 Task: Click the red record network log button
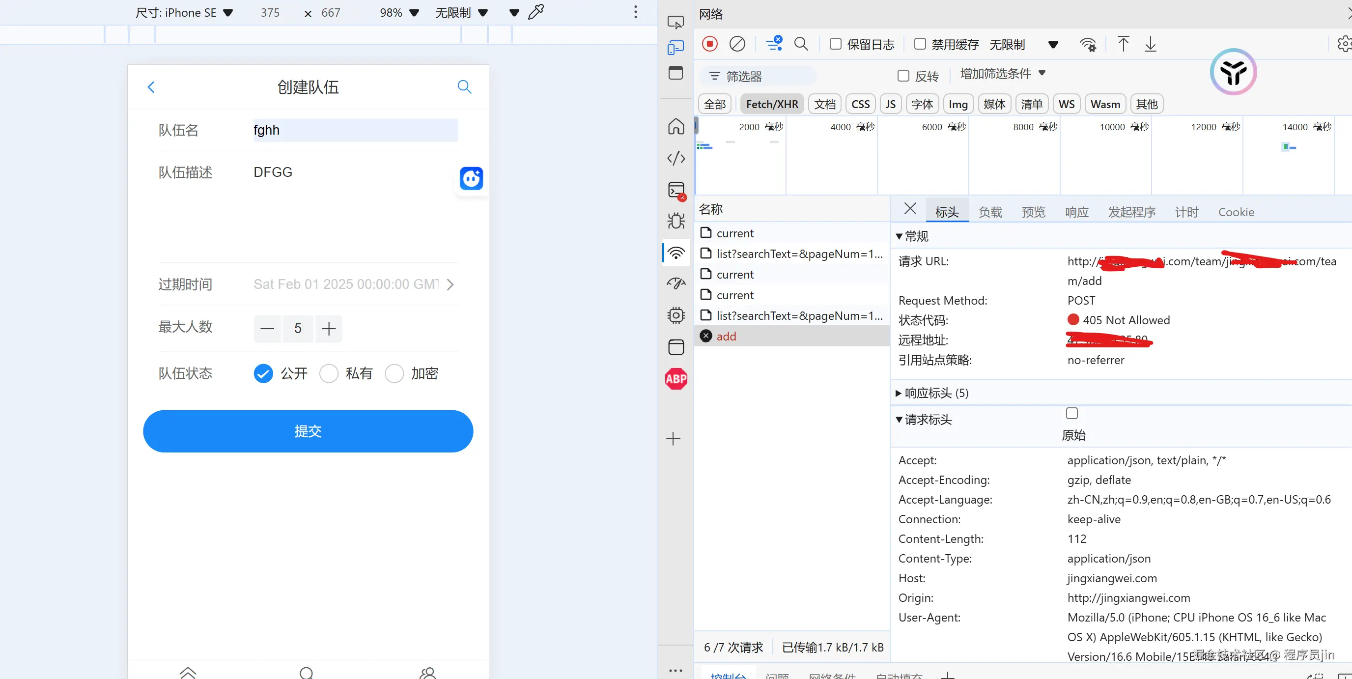709,44
